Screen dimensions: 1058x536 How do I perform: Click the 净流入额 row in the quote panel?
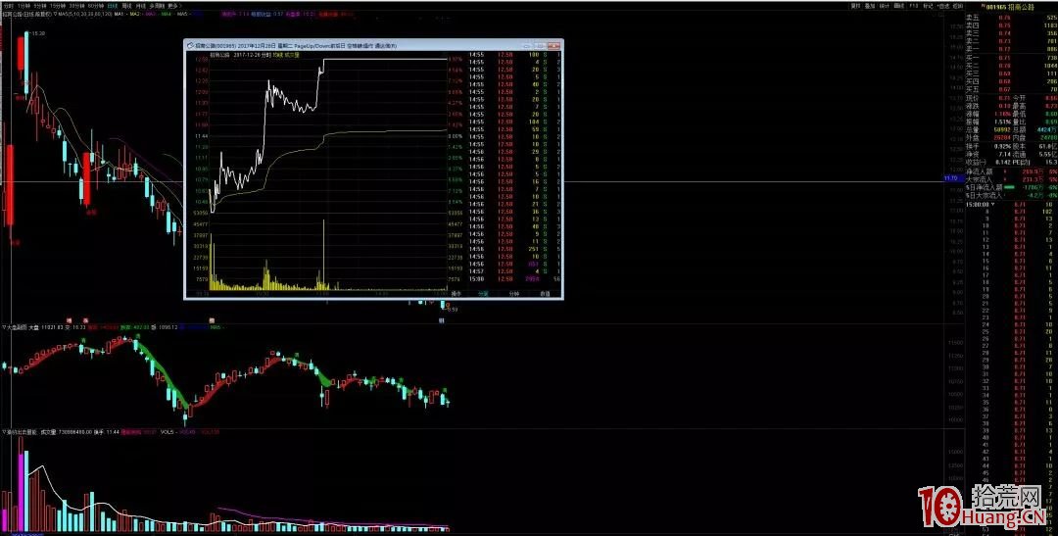click(x=1009, y=171)
